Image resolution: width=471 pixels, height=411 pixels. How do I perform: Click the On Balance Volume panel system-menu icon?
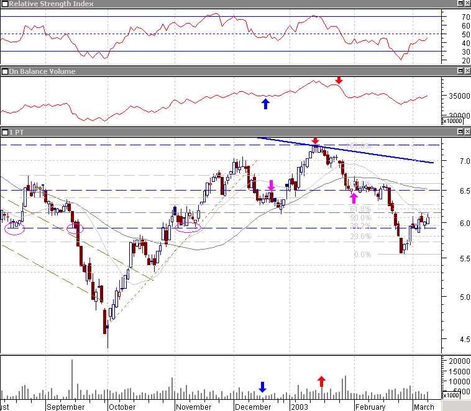coord(4,71)
